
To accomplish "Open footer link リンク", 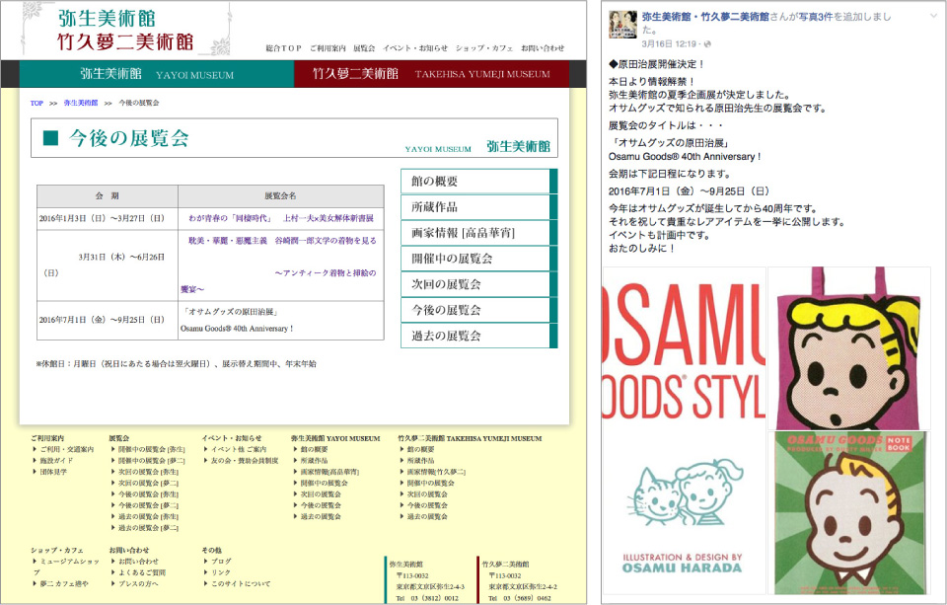I will (221, 572).
